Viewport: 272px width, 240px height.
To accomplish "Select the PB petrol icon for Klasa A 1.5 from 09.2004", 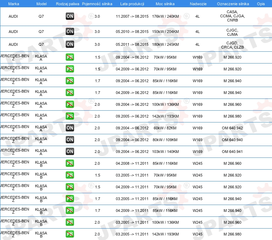I will click(70, 57).
